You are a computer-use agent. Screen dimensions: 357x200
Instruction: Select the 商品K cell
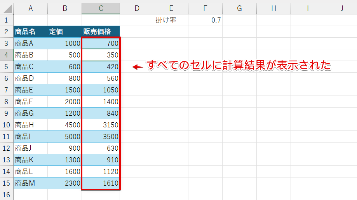31,160
